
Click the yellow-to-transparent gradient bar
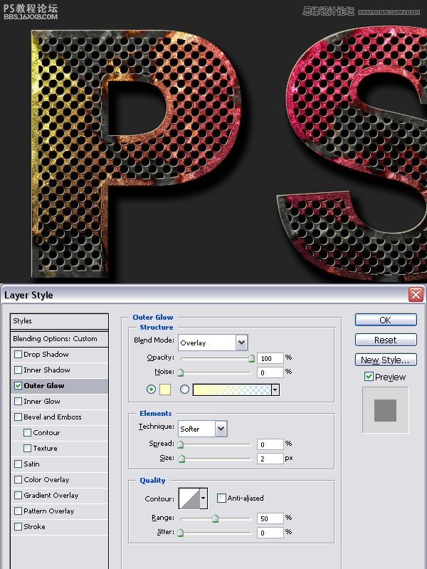pyautogui.click(x=232, y=390)
